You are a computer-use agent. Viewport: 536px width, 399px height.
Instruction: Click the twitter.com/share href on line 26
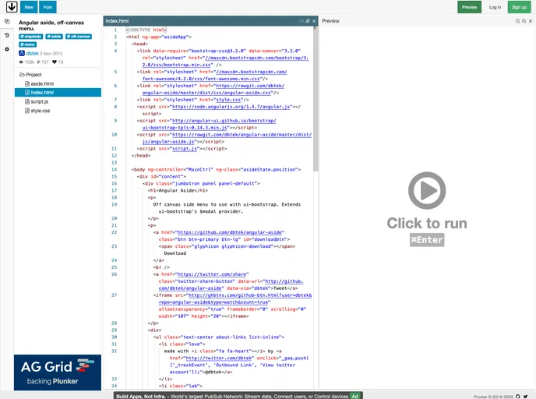click(212, 274)
